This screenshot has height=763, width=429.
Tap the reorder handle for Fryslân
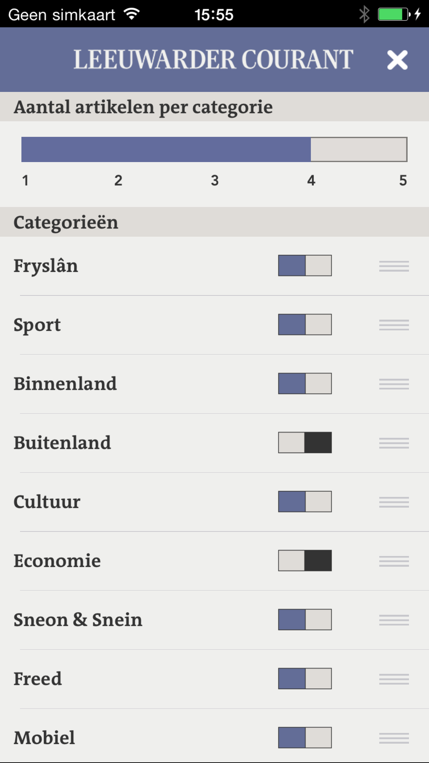click(x=394, y=266)
